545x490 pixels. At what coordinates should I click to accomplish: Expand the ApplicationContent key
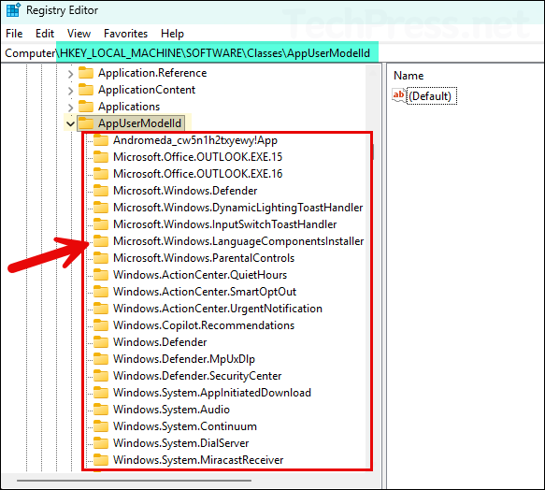pyautogui.click(x=70, y=91)
